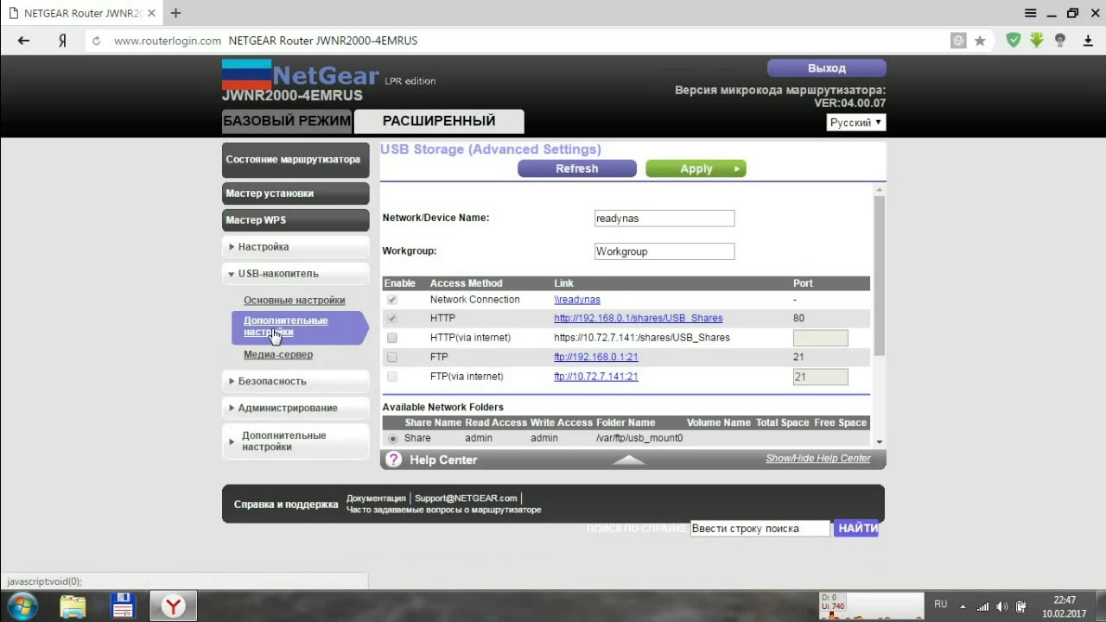Switch to the РАСШИРЕННЫЙ tab

(439, 121)
